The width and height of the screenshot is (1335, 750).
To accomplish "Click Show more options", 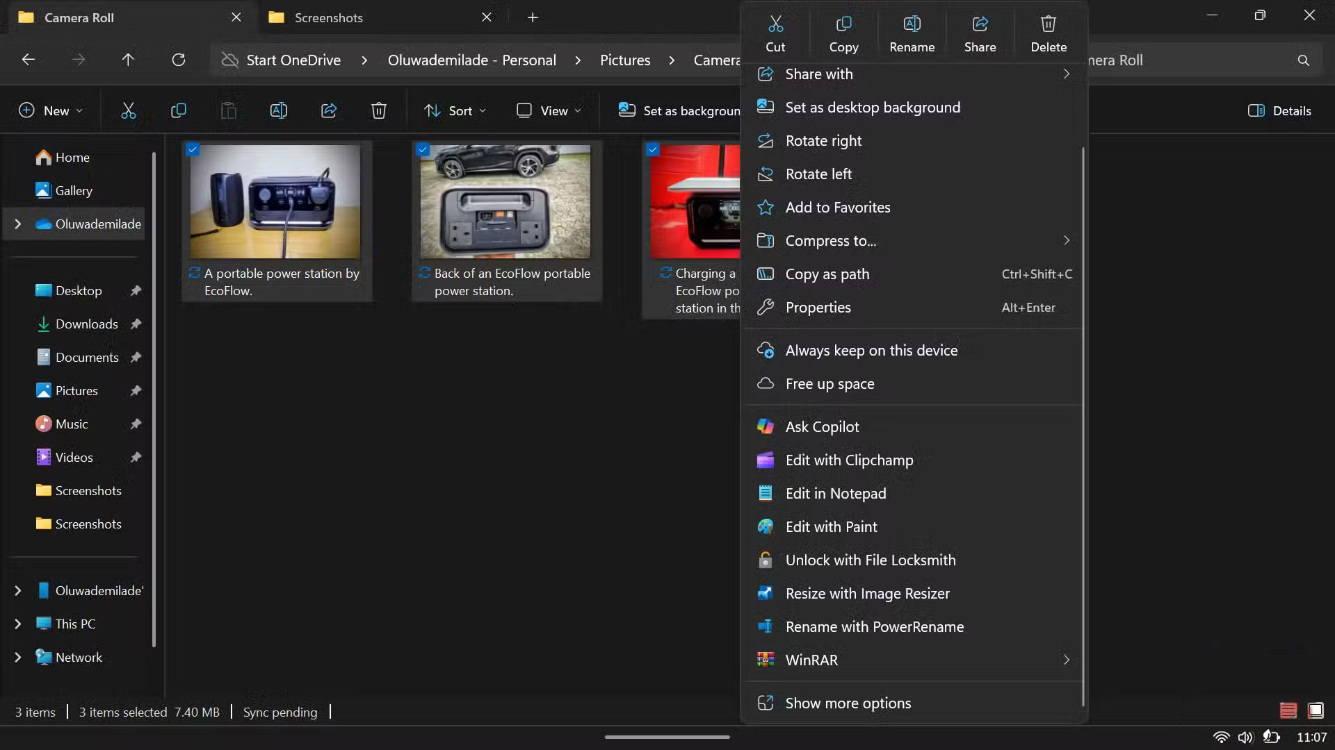I will [x=848, y=703].
